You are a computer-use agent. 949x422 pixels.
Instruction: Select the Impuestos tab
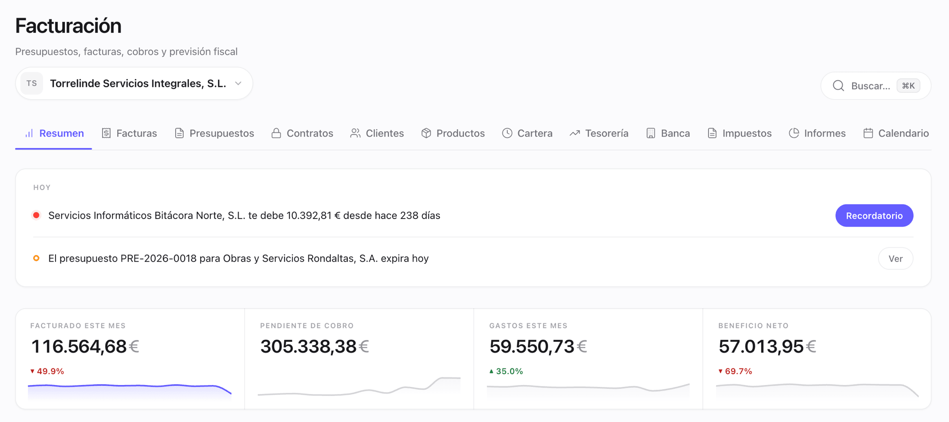[739, 133]
